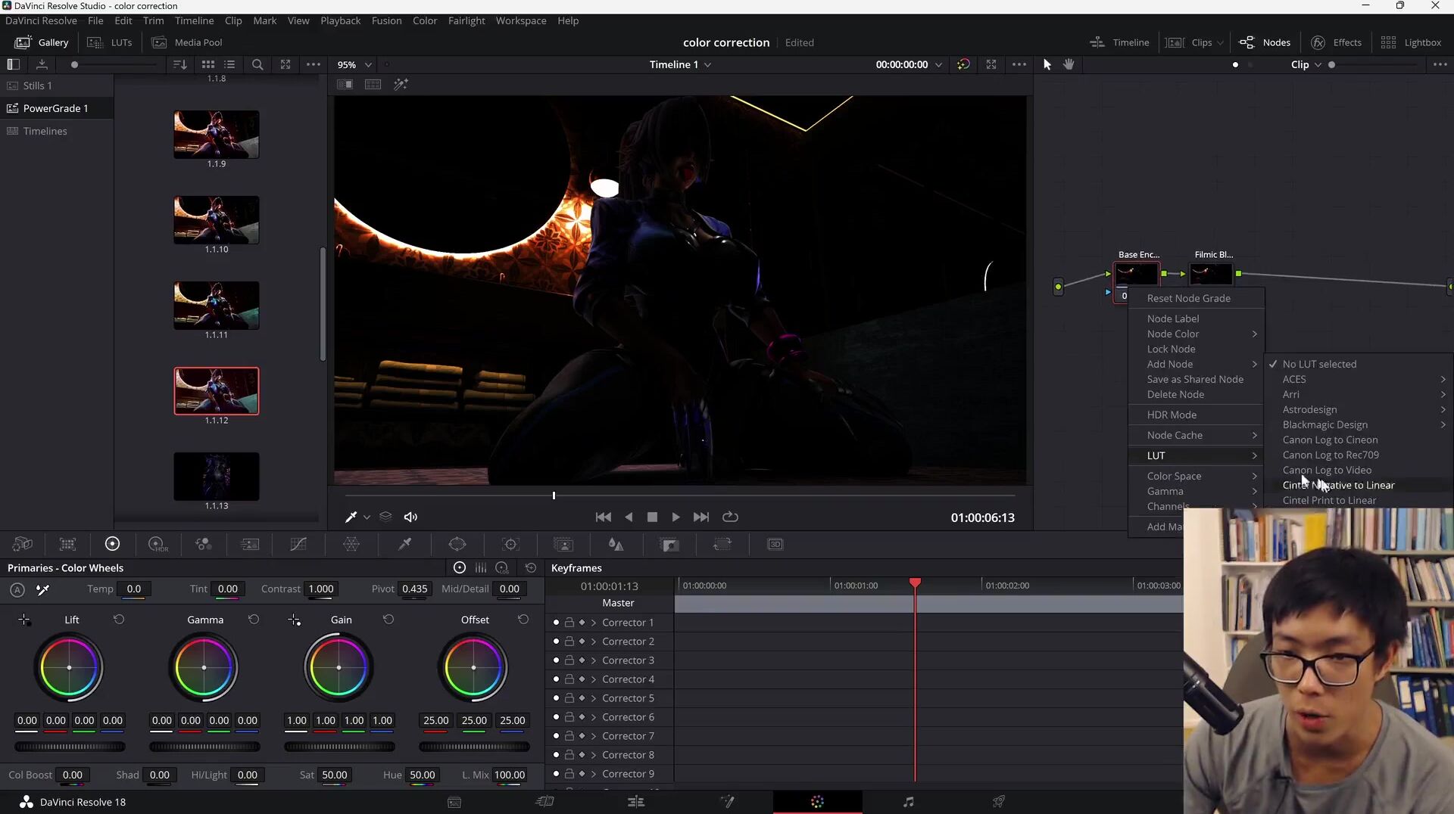The height and width of the screenshot is (814, 1454).
Task: Expand Corrector 3 keyframe track
Action: 594,660
